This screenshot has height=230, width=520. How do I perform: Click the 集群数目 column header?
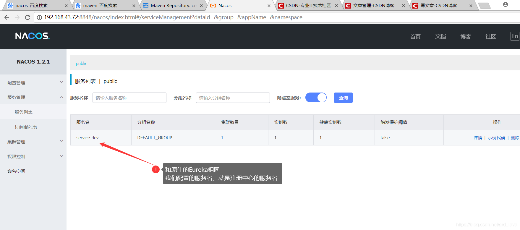(242, 122)
